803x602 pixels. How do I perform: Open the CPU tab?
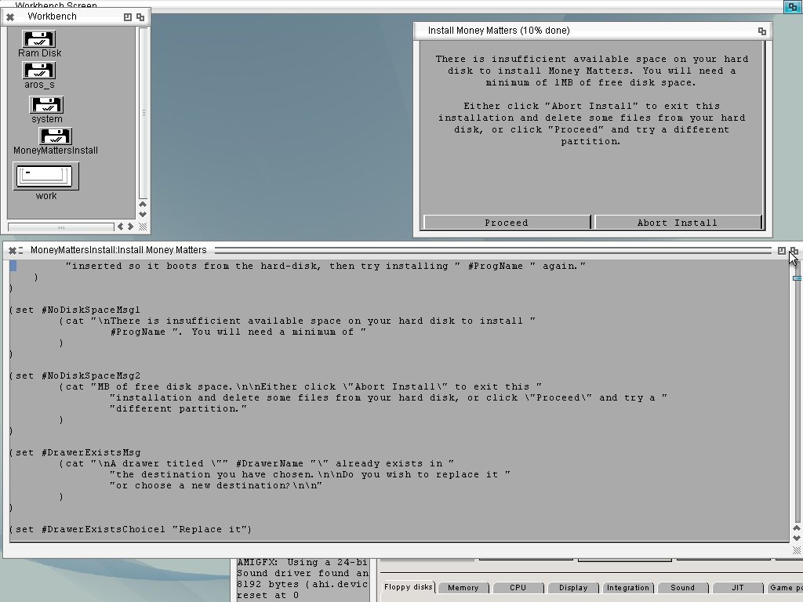pos(518,588)
